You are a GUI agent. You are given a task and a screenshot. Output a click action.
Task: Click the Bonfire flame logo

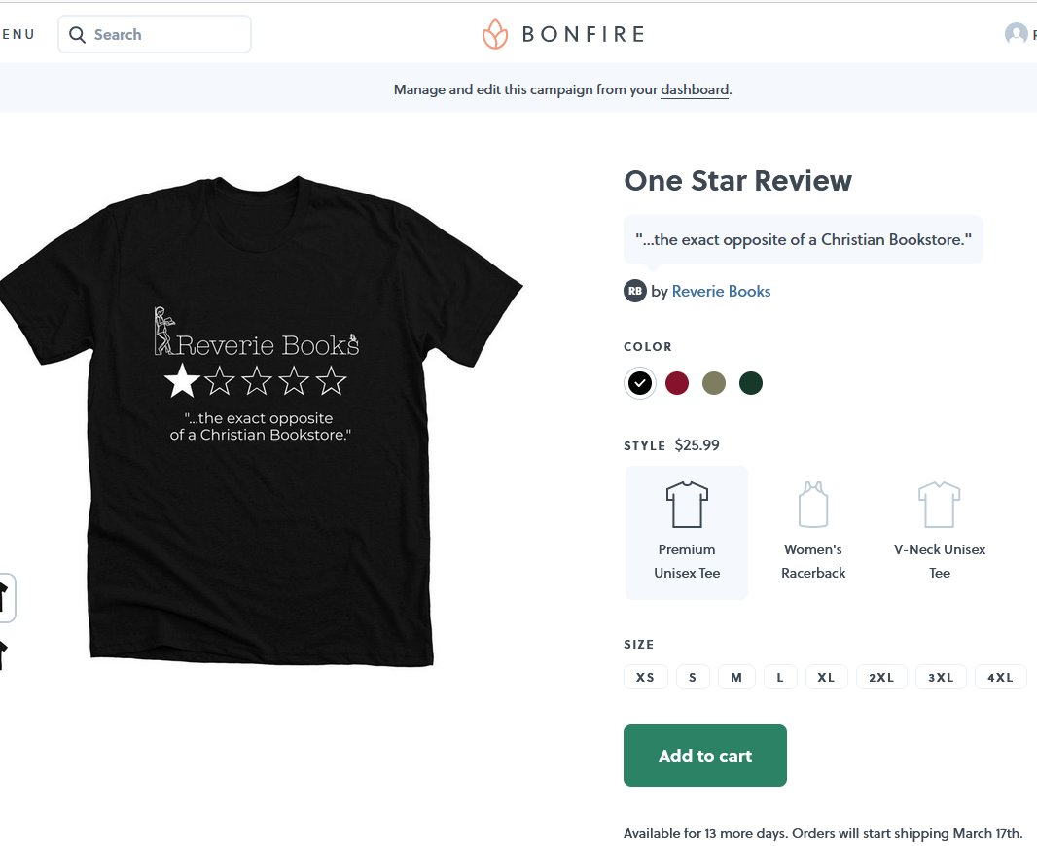coord(494,33)
